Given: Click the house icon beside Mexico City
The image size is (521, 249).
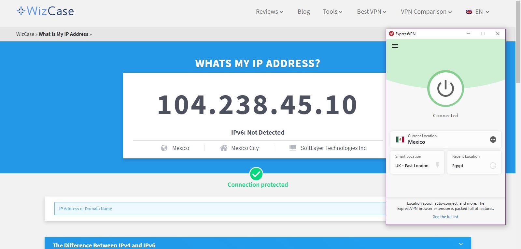Looking at the screenshot, I should [223, 148].
